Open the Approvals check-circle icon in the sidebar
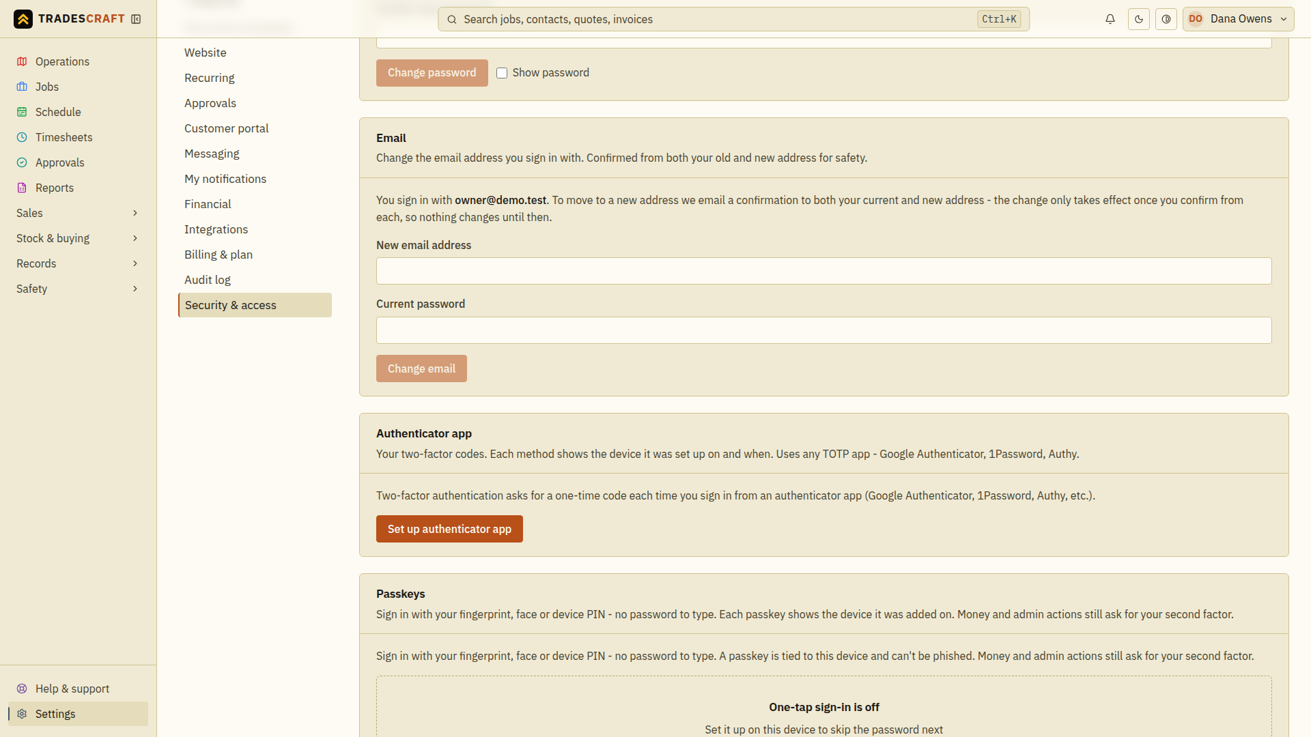This screenshot has width=1311, height=737. (22, 162)
